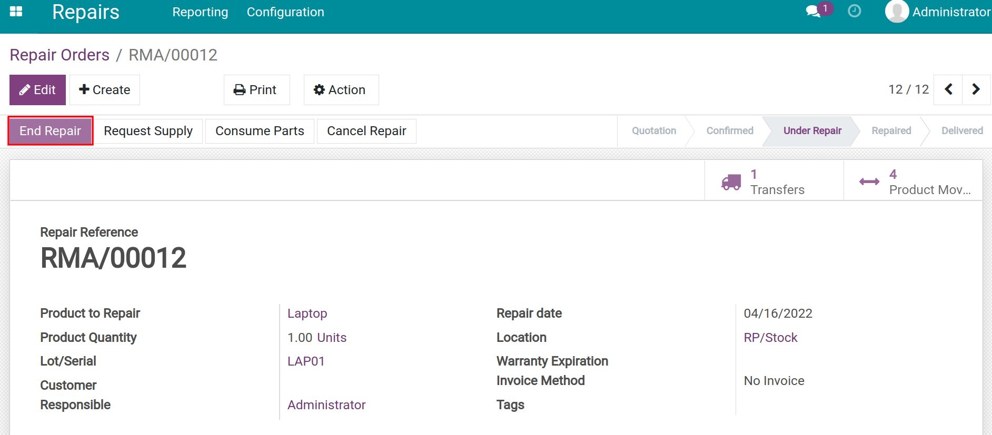Open the RP/Stock location link

pyautogui.click(x=770, y=338)
